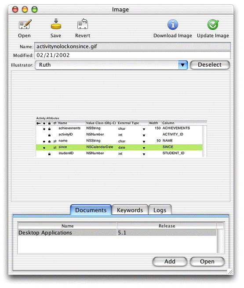This screenshot has height=288, width=244.
Task: Sort by the Release column header
Action: click(x=167, y=226)
